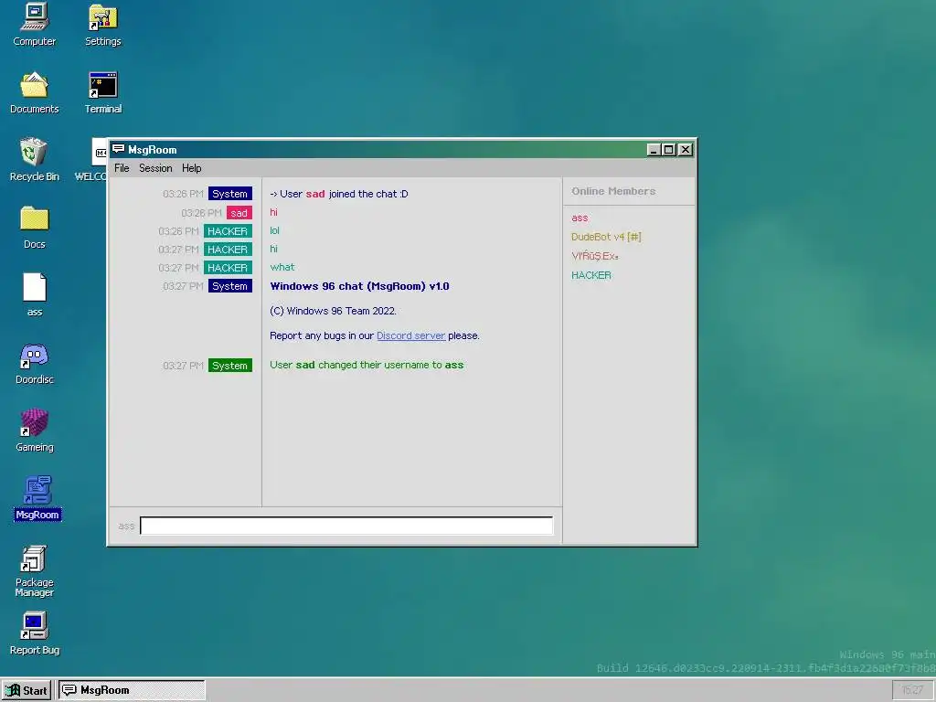The height and width of the screenshot is (702, 936).
Task: Click the taskbar clock
Action: (x=912, y=690)
